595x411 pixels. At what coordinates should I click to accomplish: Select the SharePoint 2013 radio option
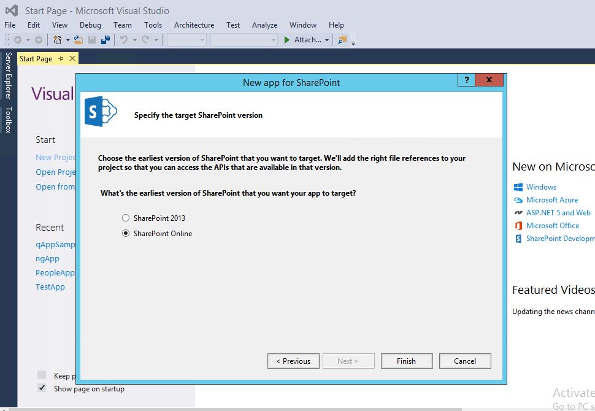(126, 218)
